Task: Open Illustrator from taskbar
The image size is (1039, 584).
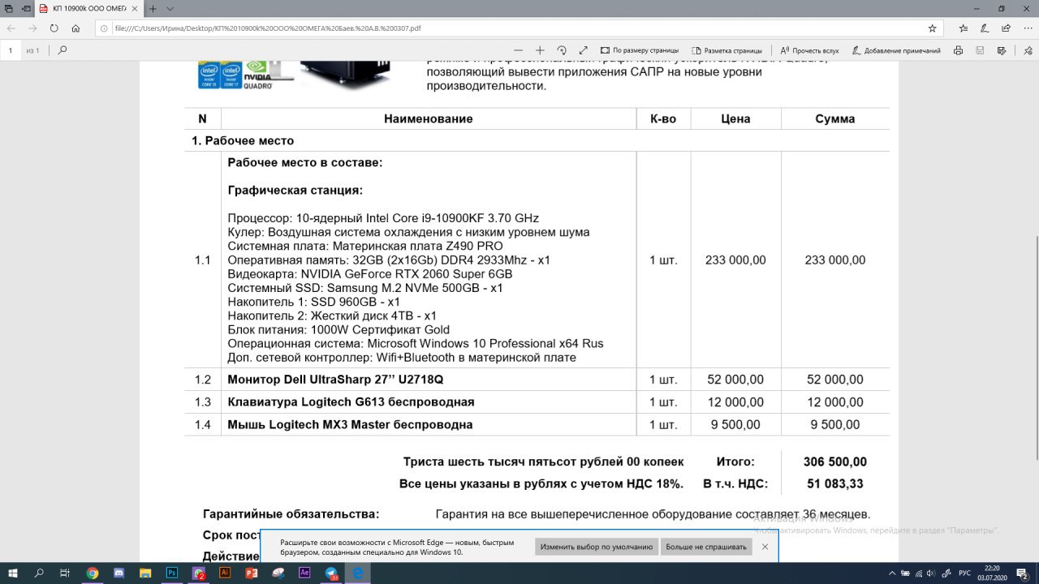Action: click(226, 573)
